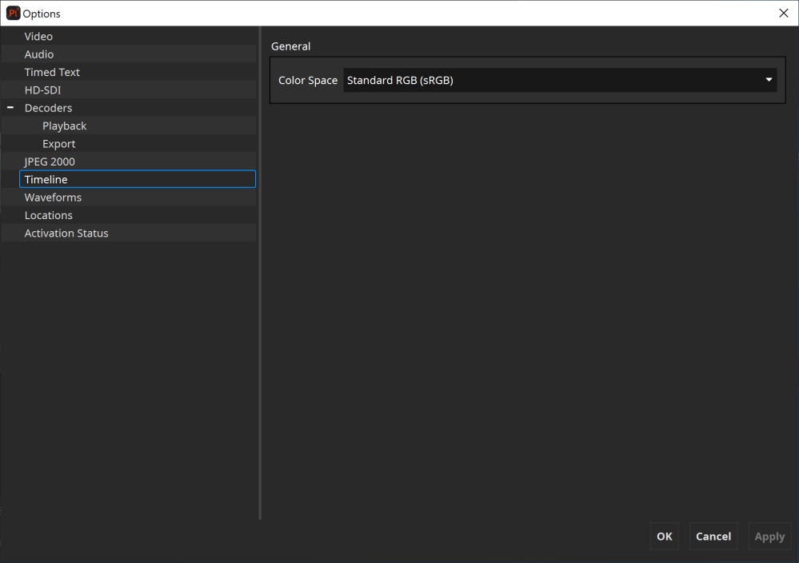
Task: Switch to Waveforms options
Action: click(53, 198)
